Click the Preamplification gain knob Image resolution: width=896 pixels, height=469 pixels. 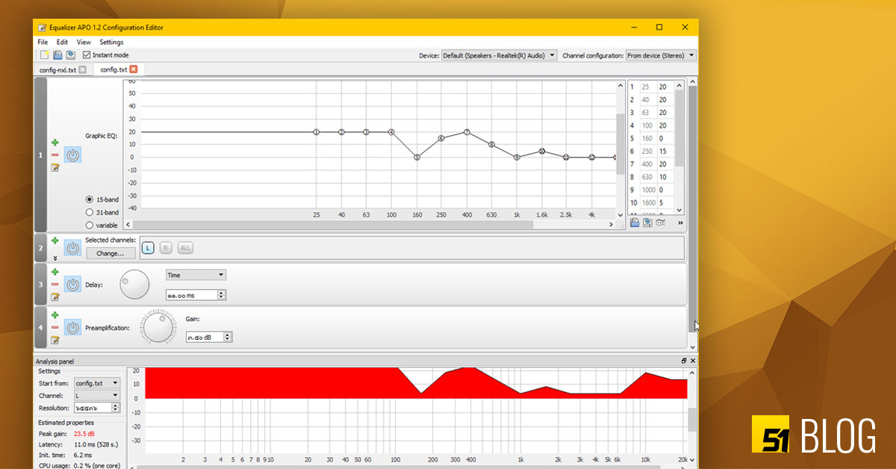pos(158,328)
